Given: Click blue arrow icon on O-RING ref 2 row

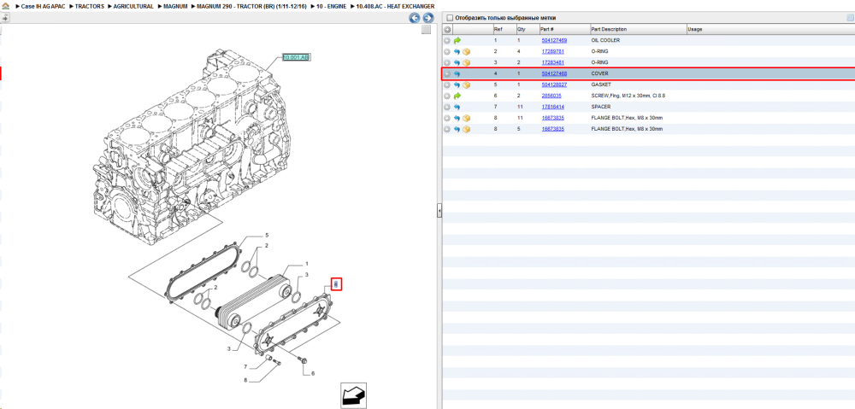Looking at the screenshot, I should 457,52.
